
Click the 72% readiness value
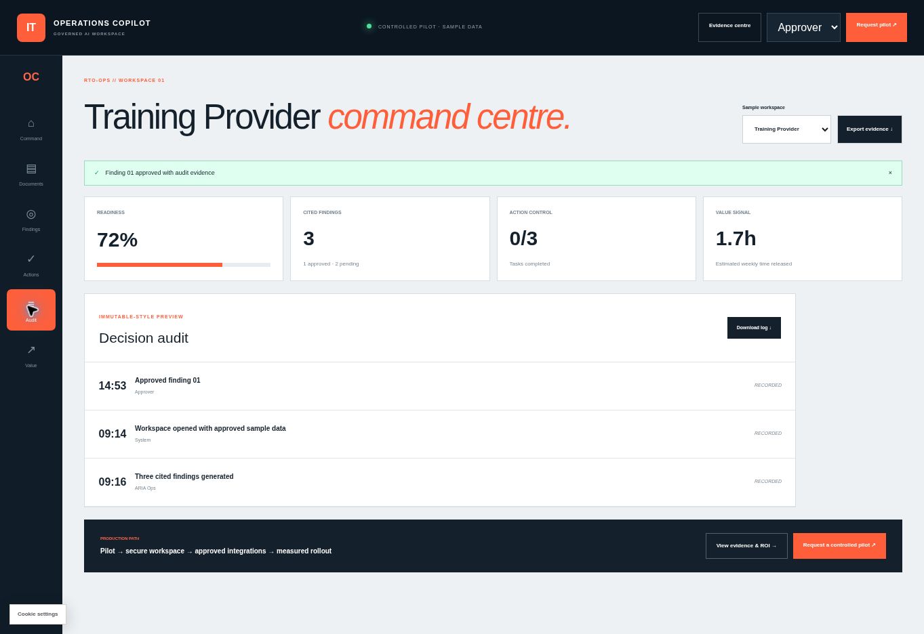tap(117, 240)
